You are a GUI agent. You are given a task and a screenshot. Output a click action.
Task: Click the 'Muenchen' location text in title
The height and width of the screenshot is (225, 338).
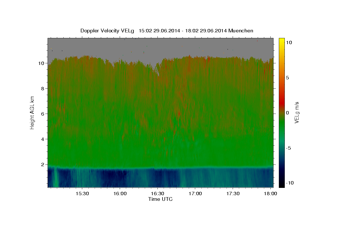(x=241, y=31)
